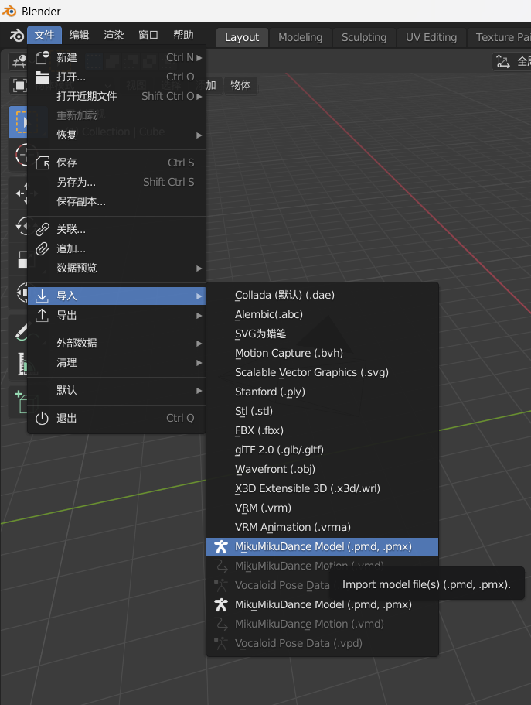Screen dimensions: 531x705
Task: Open the 窗口 menu
Action: pyautogui.click(x=148, y=35)
